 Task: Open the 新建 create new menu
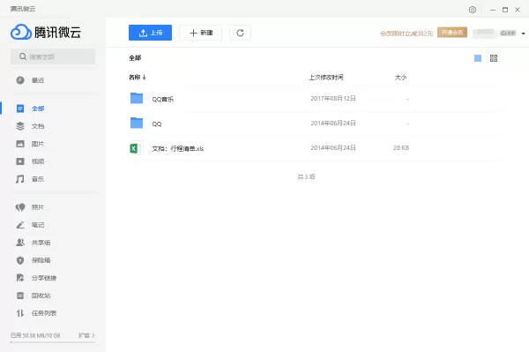click(200, 33)
